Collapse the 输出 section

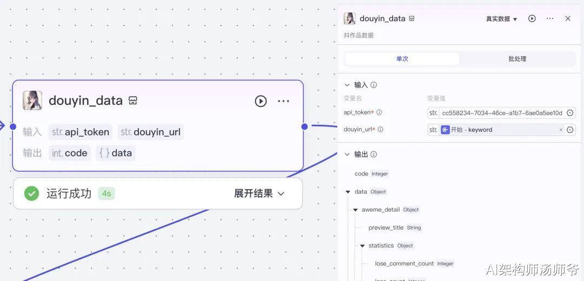click(x=347, y=154)
